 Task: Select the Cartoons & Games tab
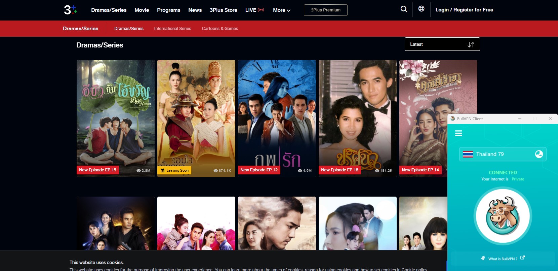220,29
